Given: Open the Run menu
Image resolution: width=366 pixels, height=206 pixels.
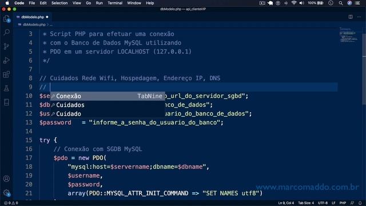Looking at the screenshot, I should click(x=99, y=3).
